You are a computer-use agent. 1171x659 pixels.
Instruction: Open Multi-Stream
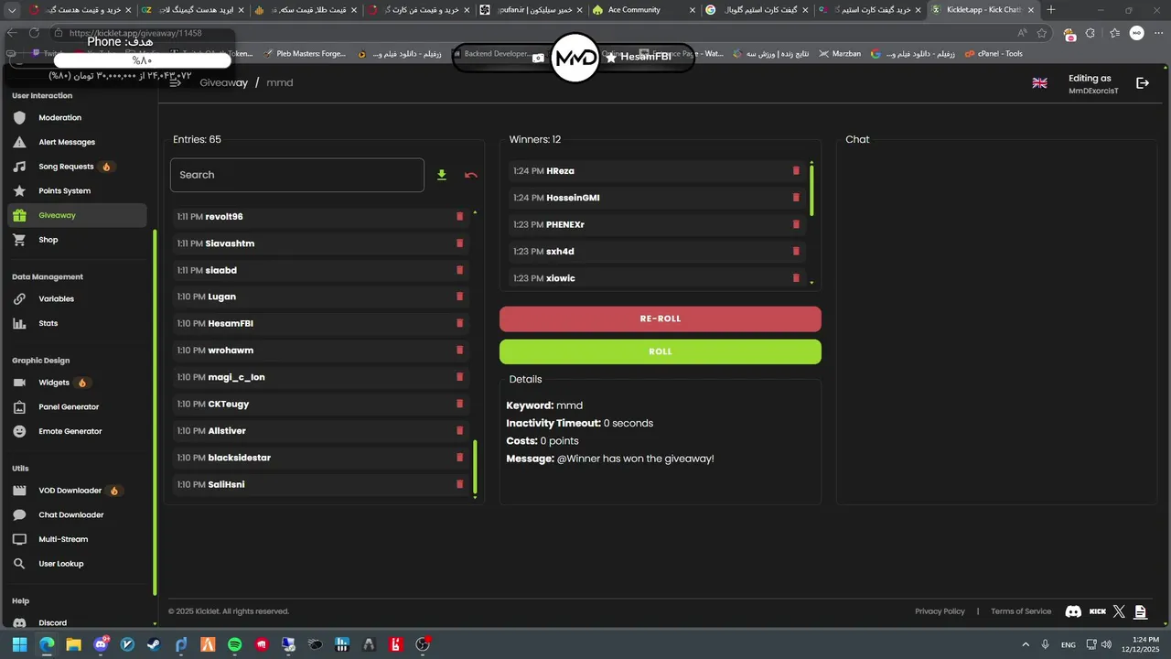click(x=77, y=539)
